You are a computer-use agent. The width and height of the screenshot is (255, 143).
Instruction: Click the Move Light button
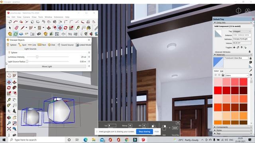click(47, 66)
